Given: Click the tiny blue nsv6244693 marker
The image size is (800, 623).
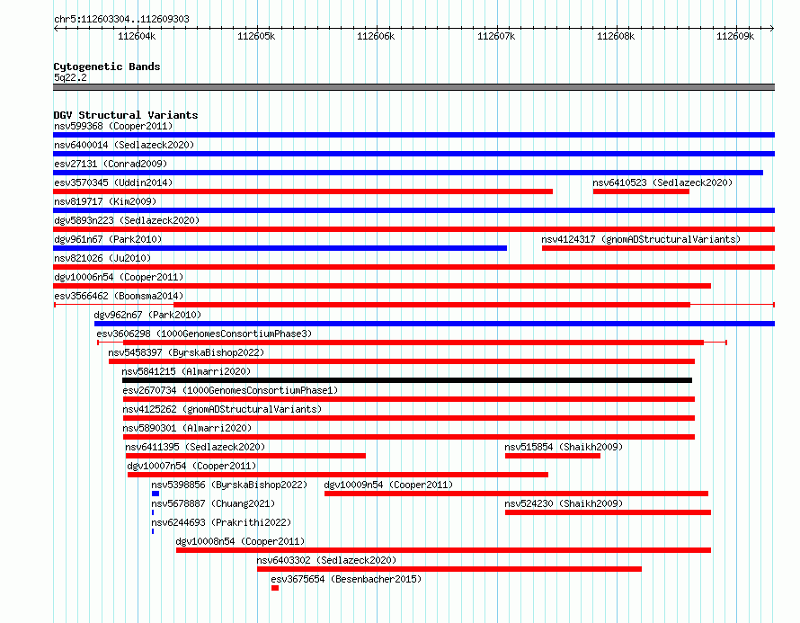Looking at the screenshot, I should (153, 531).
